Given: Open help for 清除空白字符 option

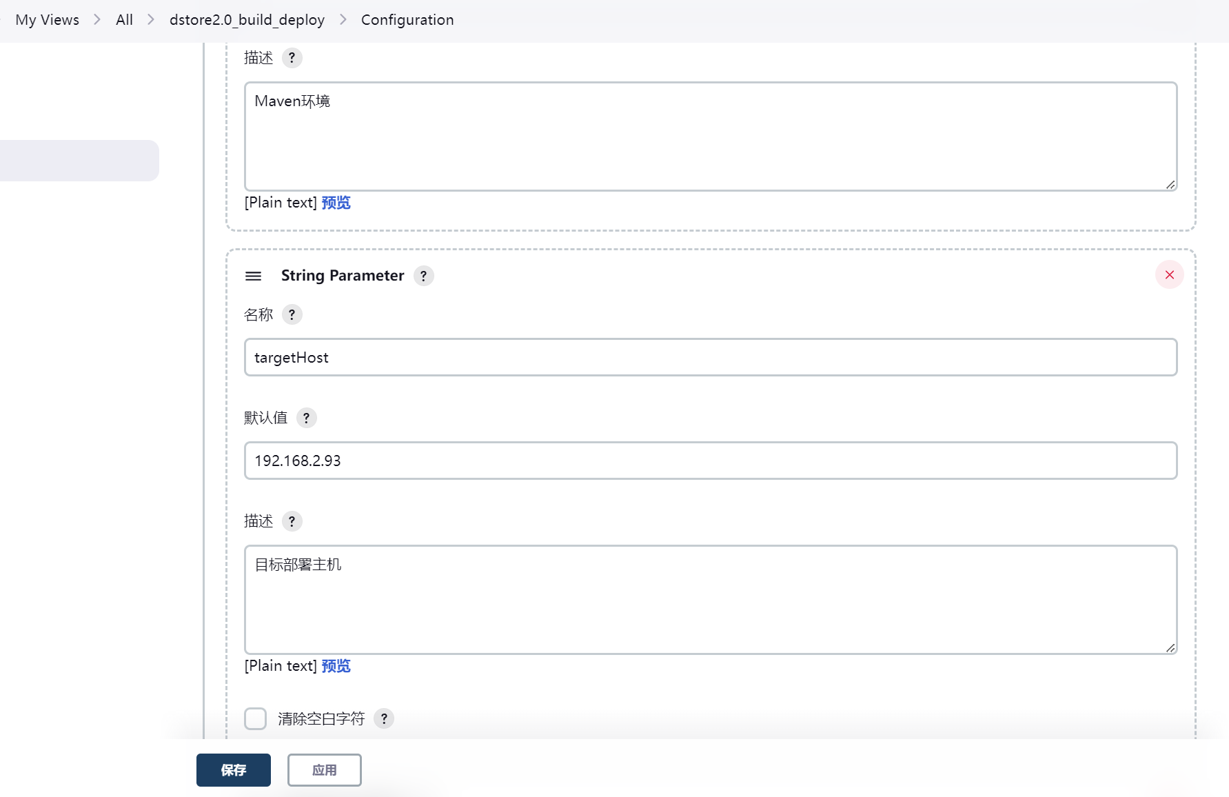Looking at the screenshot, I should click(x=384, y=718).
